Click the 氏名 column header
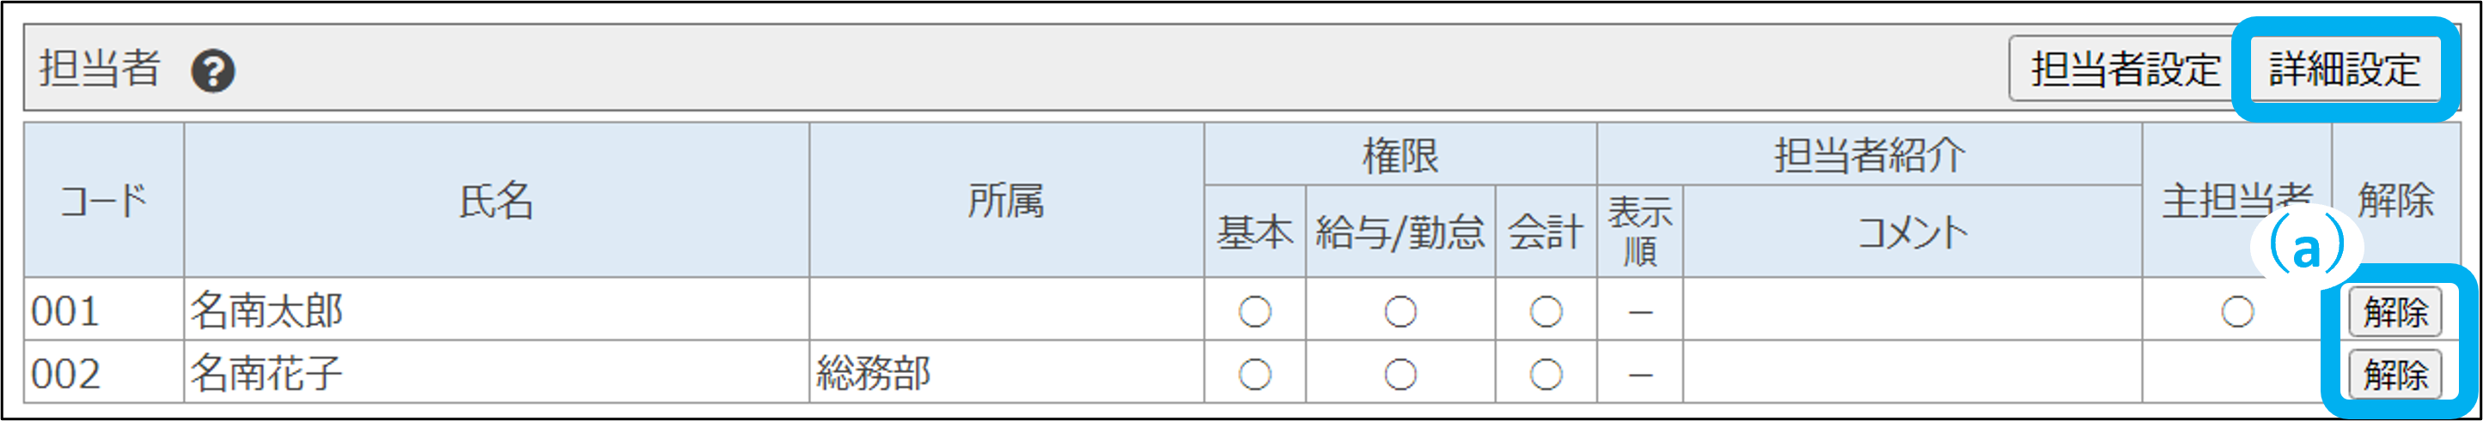2483x421 pixels. 496,201
